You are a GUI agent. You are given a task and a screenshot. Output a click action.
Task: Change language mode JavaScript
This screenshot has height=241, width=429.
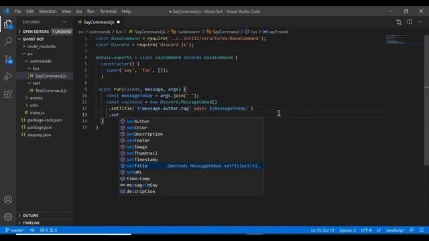[x=395, y=230]
